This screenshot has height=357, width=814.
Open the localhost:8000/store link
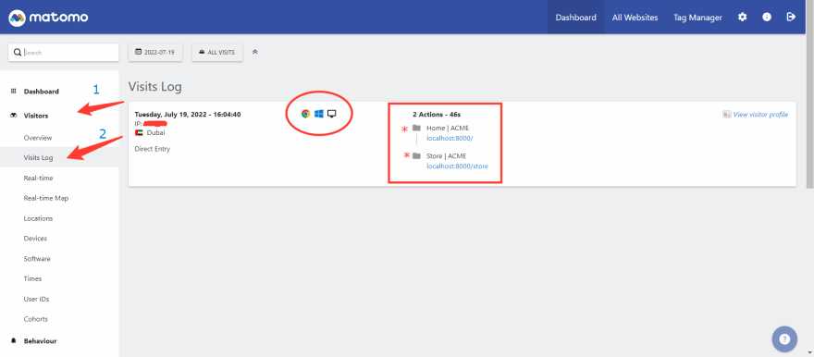(457, 166)
